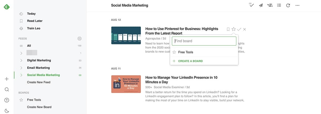The image size is (321, 114).
Task: Toggle read later bookmark on Pinterest article
Action: coord(228,29)
